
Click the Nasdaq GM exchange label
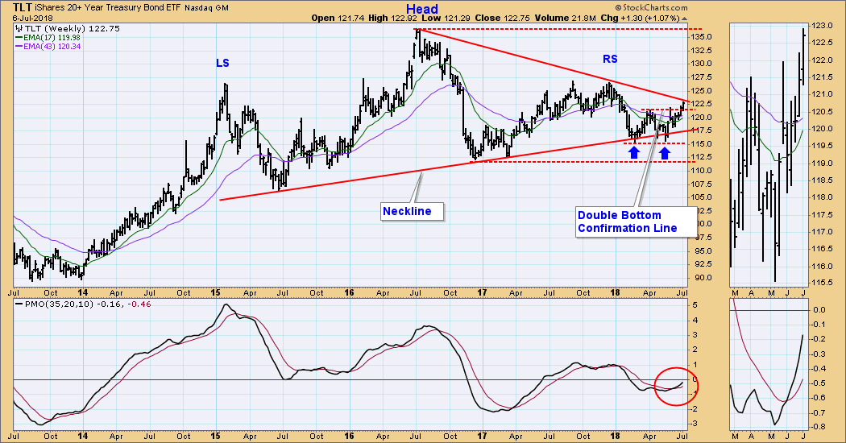click(206, 8)
